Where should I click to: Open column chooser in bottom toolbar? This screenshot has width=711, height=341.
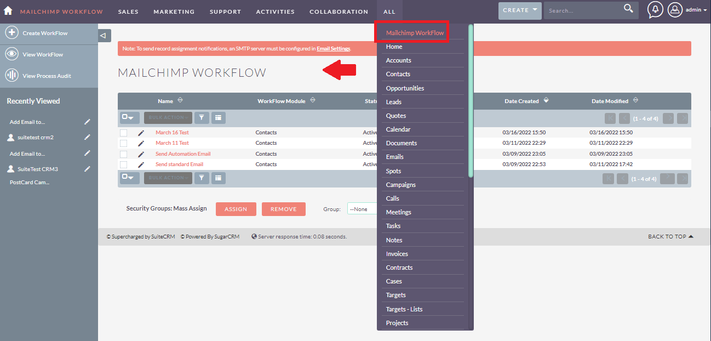[x=218, y=178]
